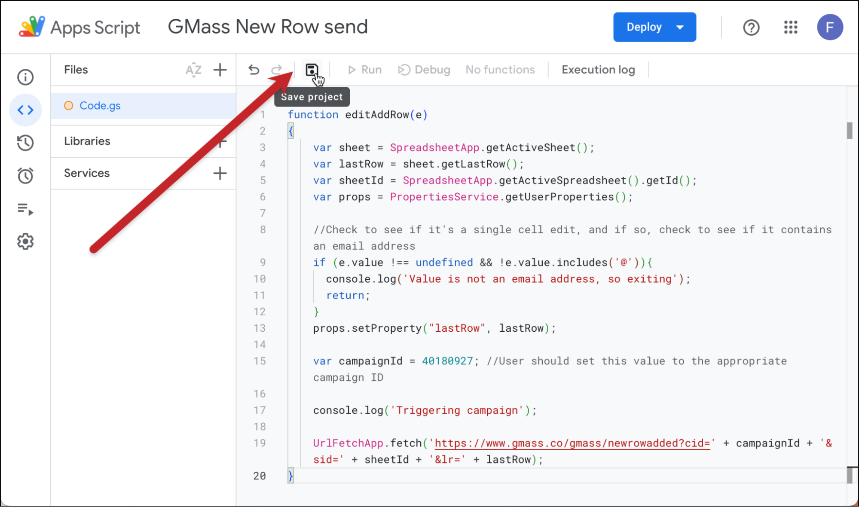Run the selected function

364,70
